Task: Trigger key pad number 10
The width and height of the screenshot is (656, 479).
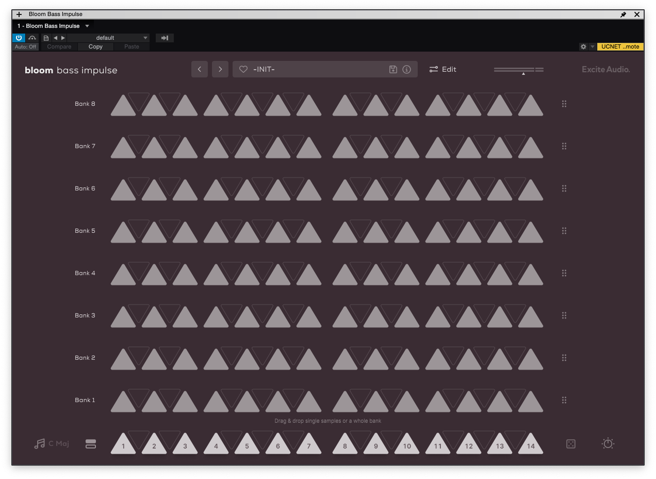Action: point(407,445)
